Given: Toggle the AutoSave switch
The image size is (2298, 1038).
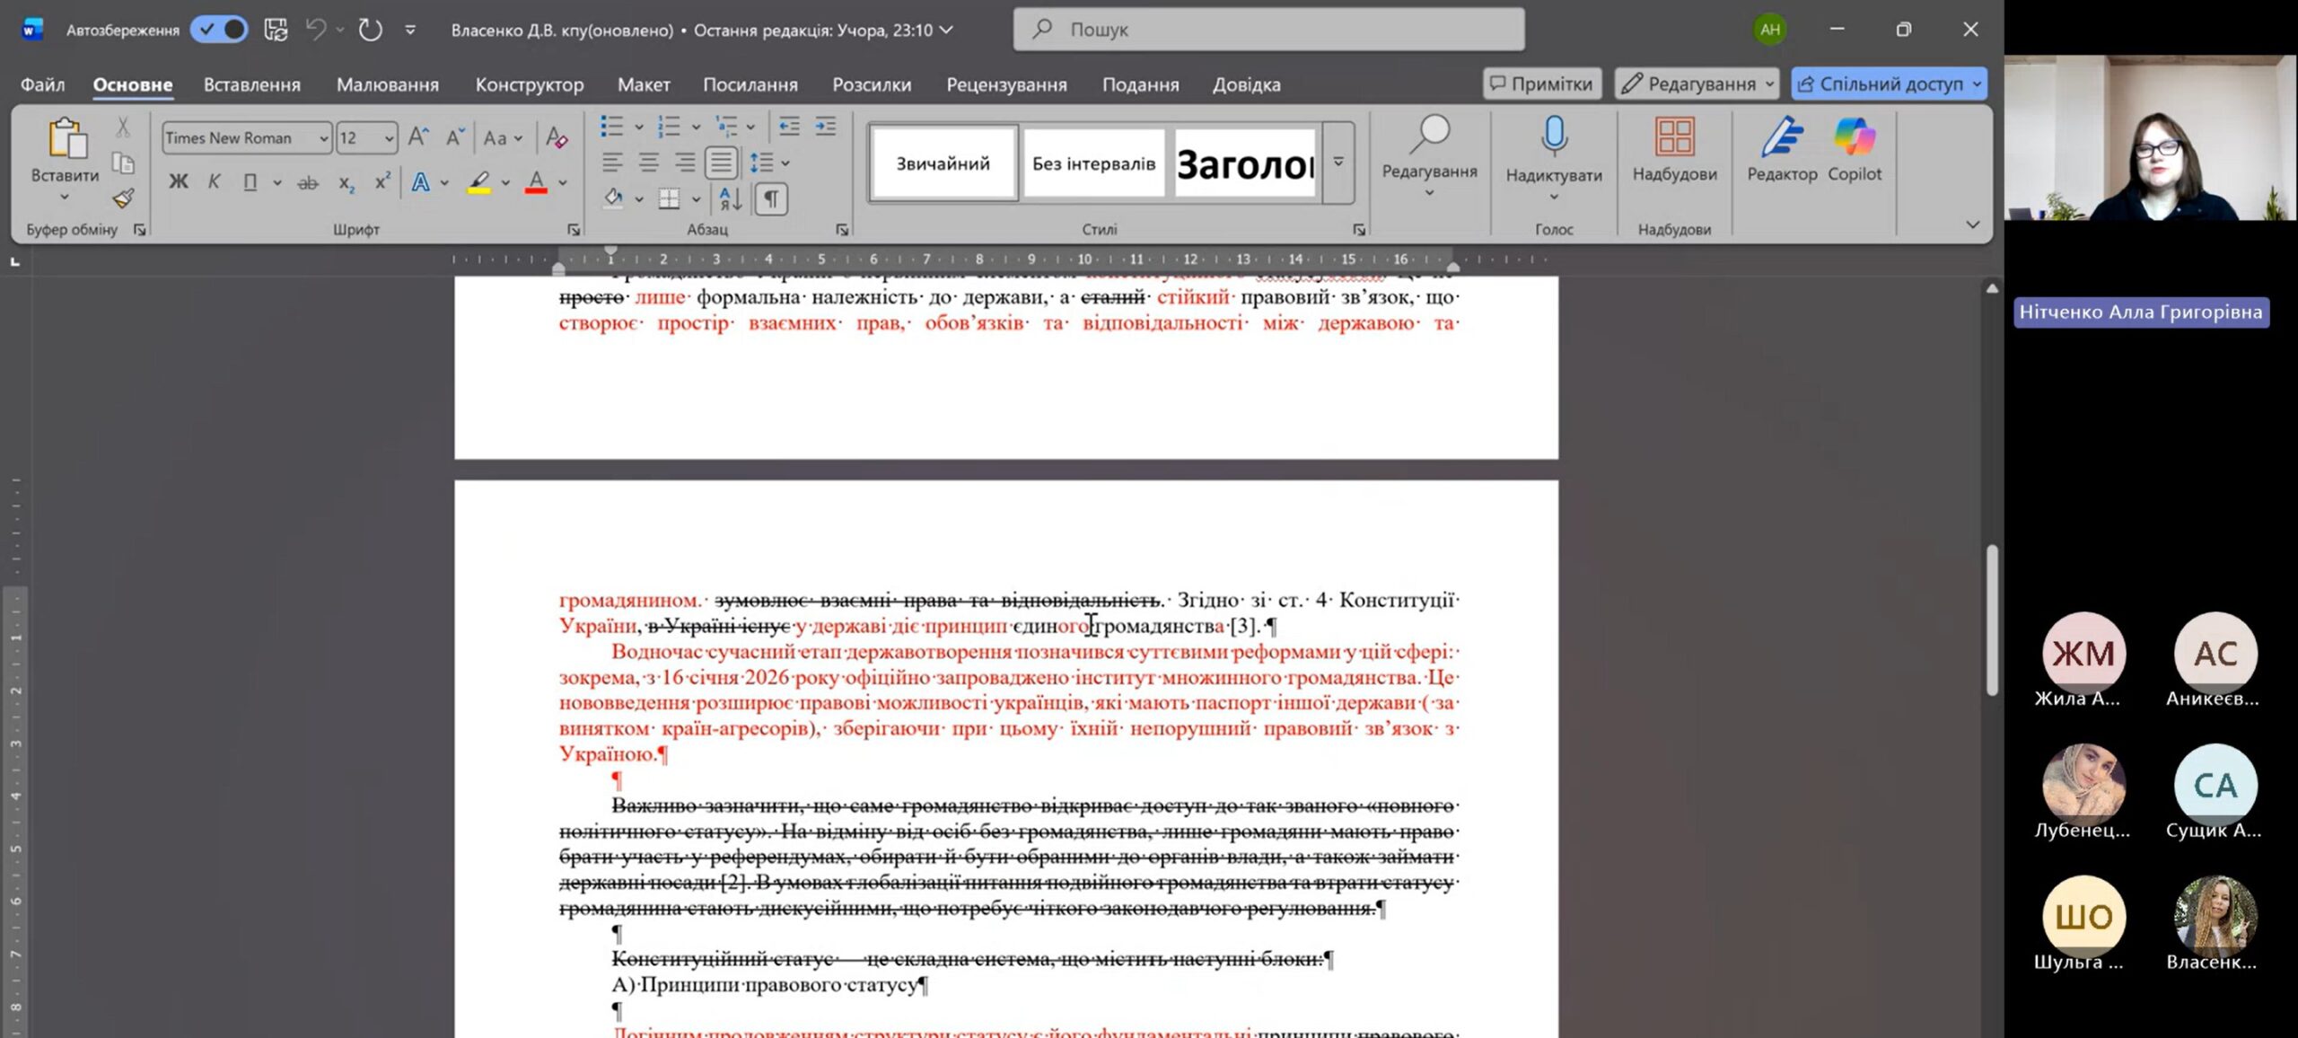Looking at the screenshot, I should [x=220, y=30].
